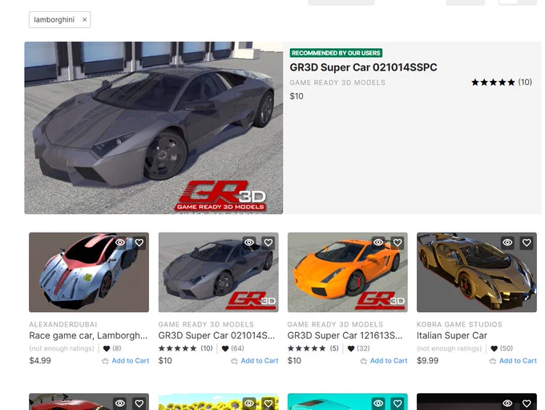Click the star rating (5) on GR3D 121613S card
The width and height of the screenshot is (545, 410).
click(313, 348)
